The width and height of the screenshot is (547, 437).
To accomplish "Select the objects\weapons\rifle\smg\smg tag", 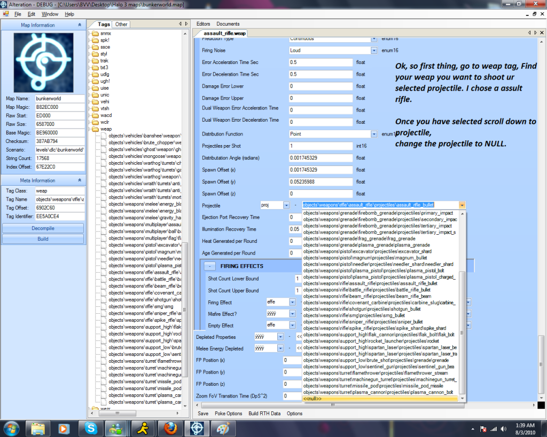I will (140, 307).
